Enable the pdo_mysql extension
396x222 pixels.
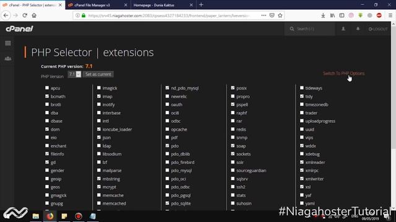pyautogui.click(x=167, y=170)
